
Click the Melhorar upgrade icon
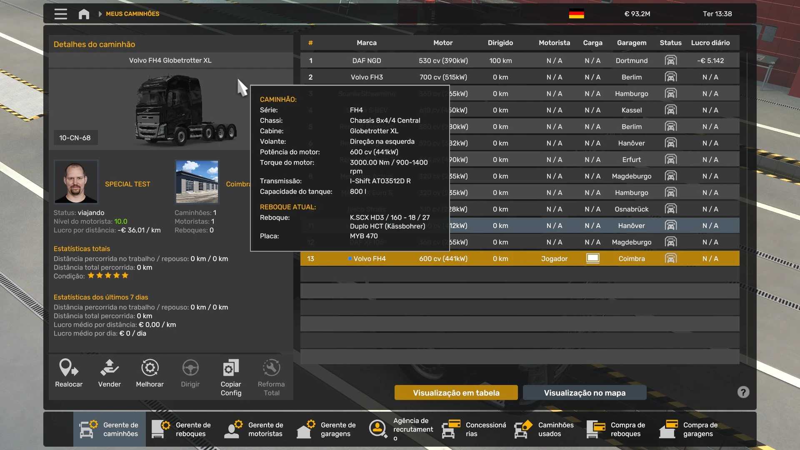point(150,368)
